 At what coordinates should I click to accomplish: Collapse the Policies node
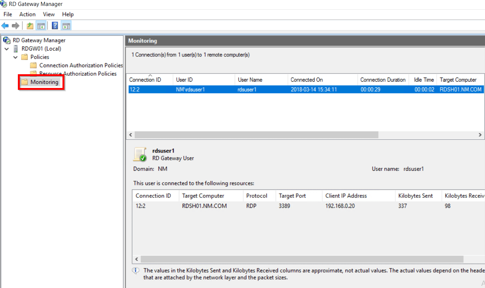coord(15,57)
